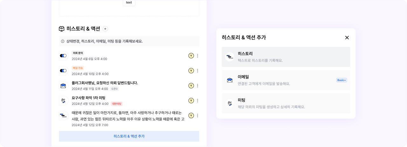This screenshot has width=407, height=147.
Task: Click the history-lines icon of the long text entry
Action: coord(63,116)
